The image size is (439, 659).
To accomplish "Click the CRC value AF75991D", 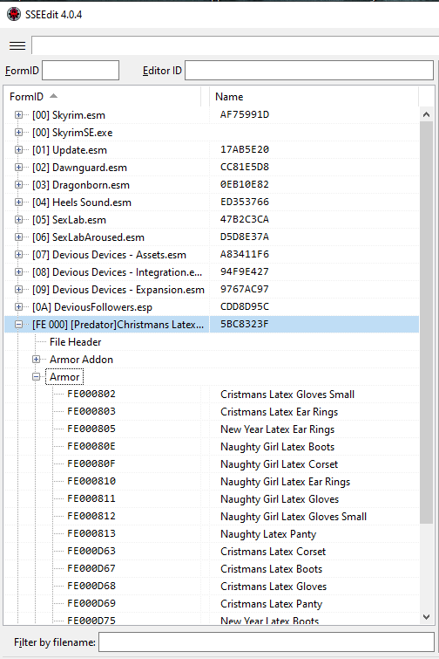I will 245,114.
